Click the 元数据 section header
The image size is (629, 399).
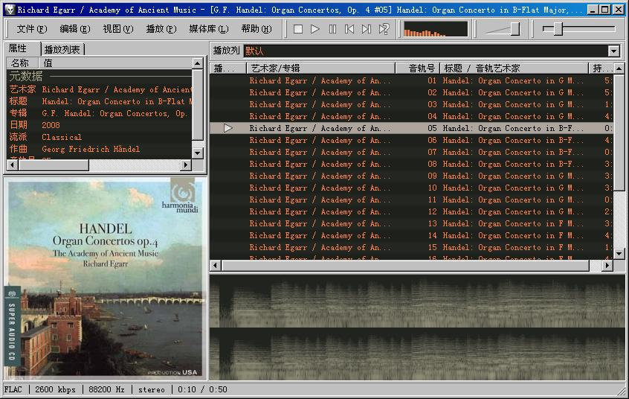click(x=100, y=76)
